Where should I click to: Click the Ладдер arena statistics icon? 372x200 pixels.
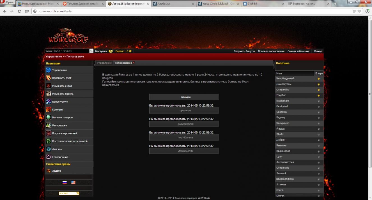(x=49, y=171)
